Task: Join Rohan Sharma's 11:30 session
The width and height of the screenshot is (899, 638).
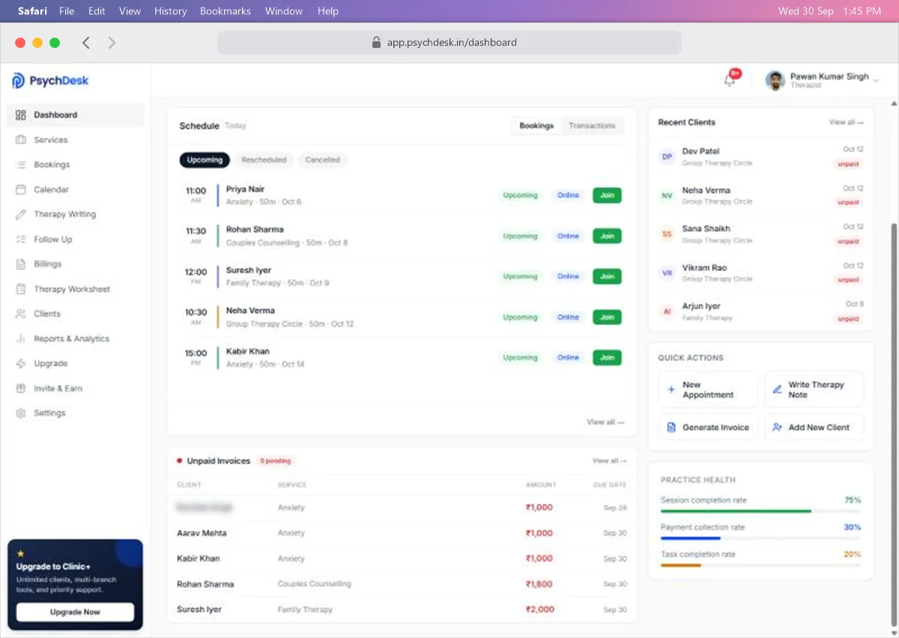Action: [x=607, y=236]
